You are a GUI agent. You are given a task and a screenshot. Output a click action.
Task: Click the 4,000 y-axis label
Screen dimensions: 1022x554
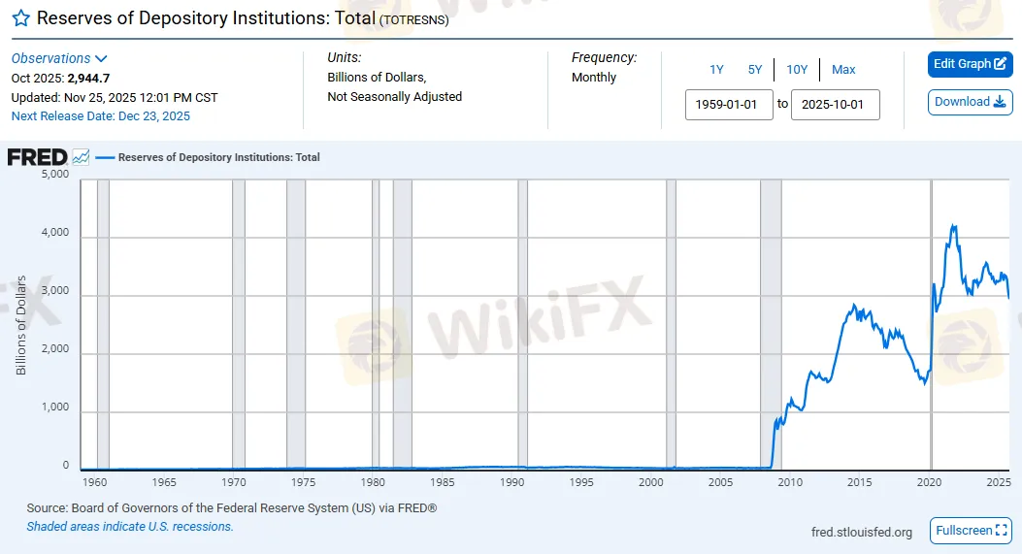coord(54,232)
